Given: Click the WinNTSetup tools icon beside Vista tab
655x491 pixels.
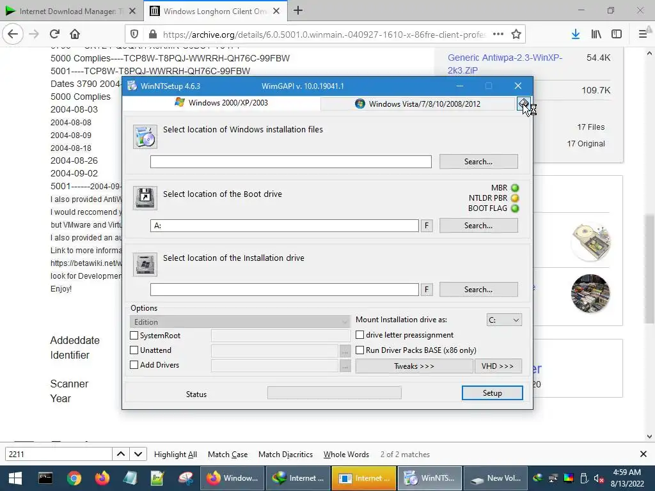Looking at the screenshot, I should tap(523, 104).
